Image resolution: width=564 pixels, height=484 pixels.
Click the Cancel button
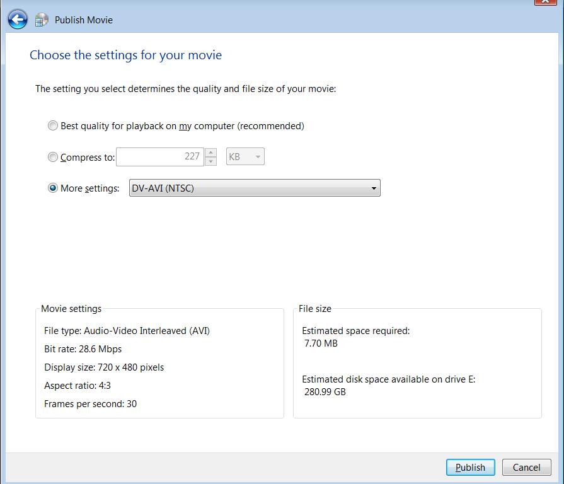527,467
